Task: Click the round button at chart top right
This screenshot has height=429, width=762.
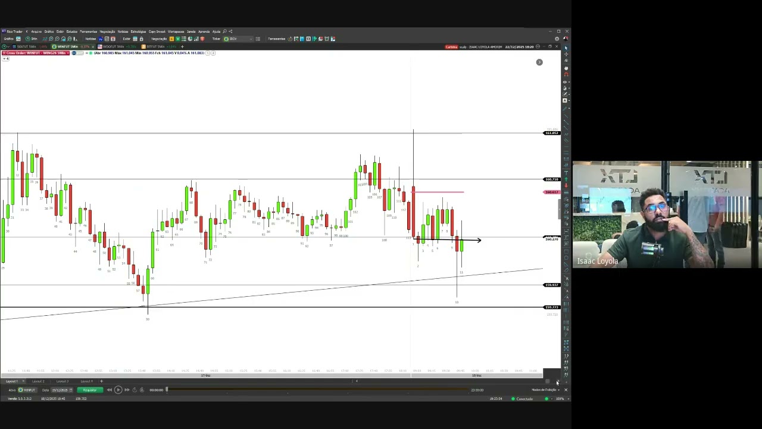Action: pyautogui.click(x=539, y=62)
